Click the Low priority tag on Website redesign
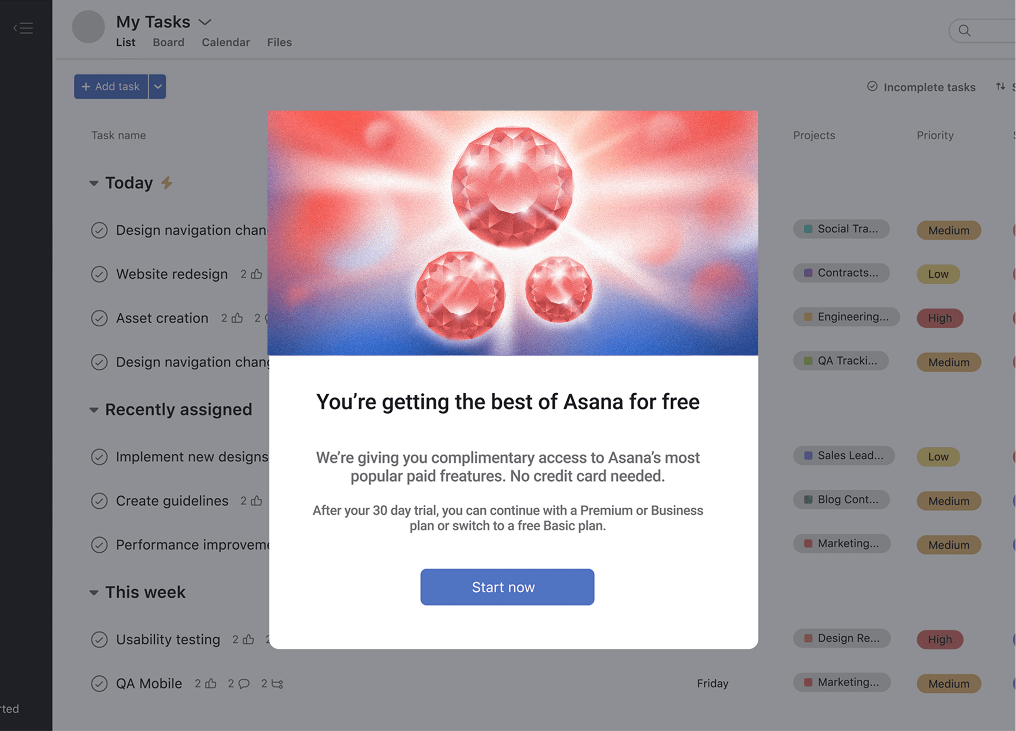1016x731 pixels. [x=938, y=274]
